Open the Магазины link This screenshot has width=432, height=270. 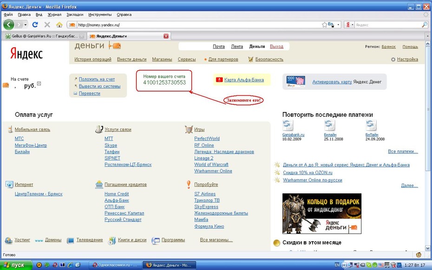(162, 59)
